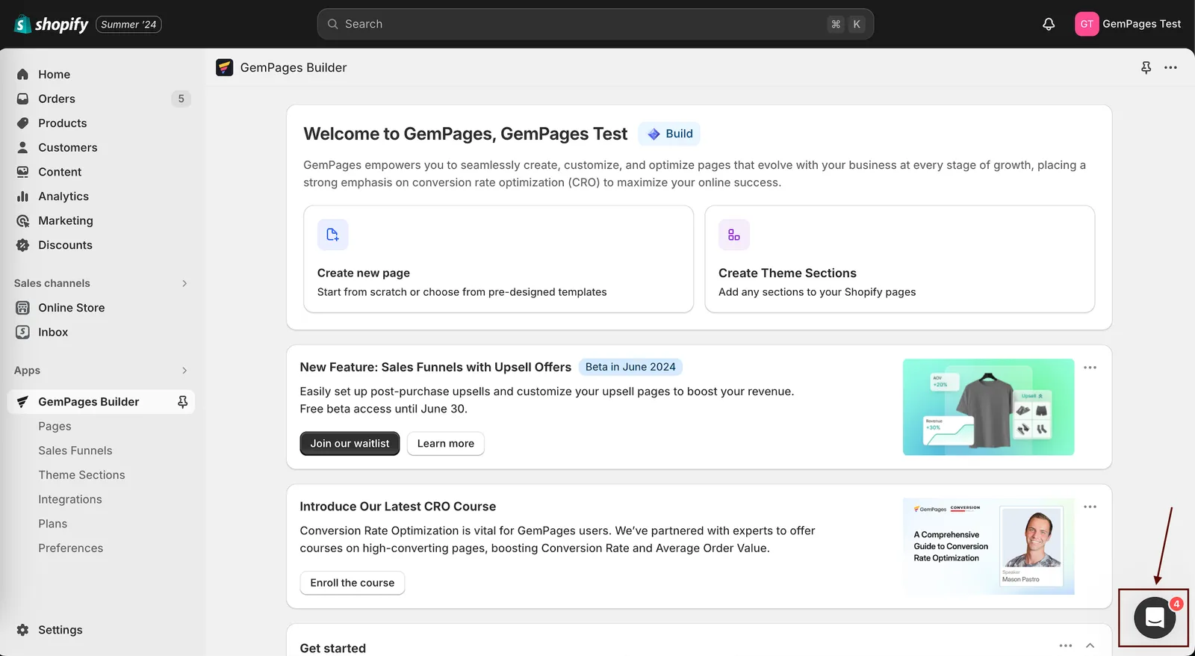Open the header three-dot menu
This screenshot has height=656, width=1195.
click(1170, 67)
